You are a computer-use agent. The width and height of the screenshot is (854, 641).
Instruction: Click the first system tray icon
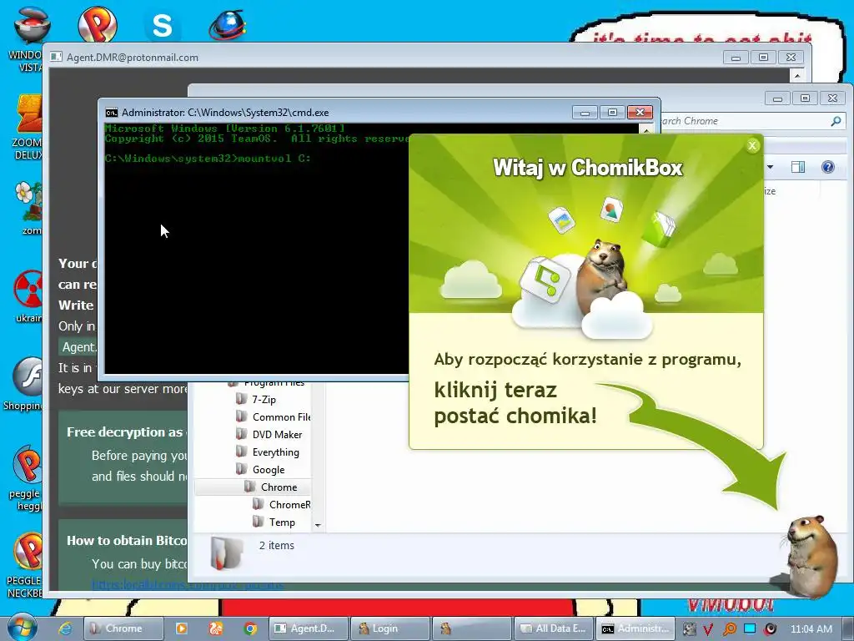point(688,629)
